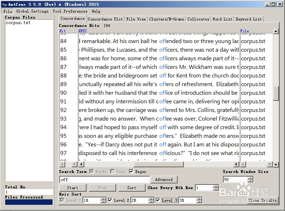The width and height of the screenshot is (285, 211).
Task: Click the Clone Results button
Action: [262, 200]
